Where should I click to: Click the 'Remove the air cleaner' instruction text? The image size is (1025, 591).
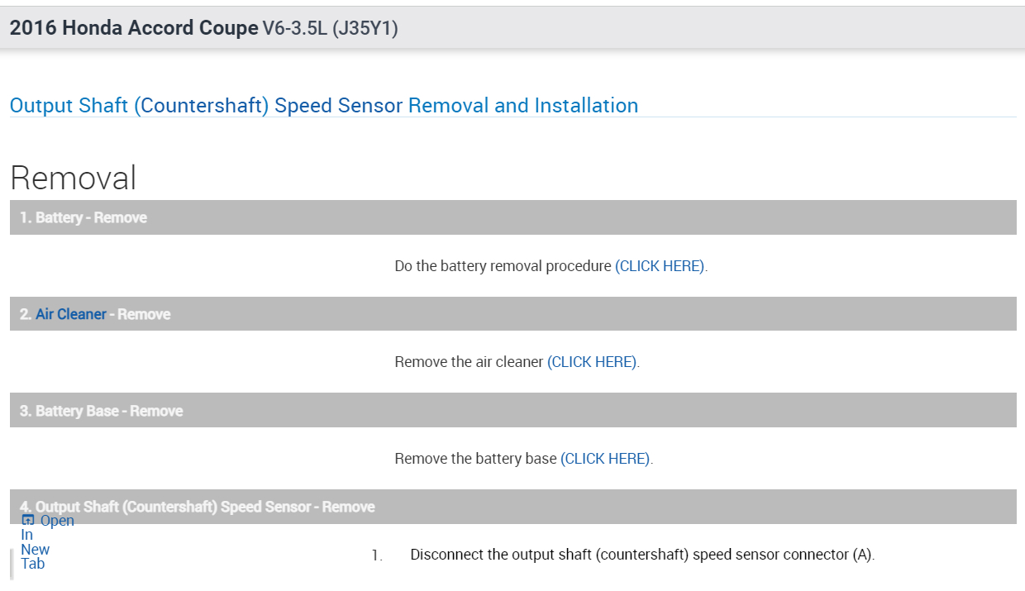pos(469,362)
